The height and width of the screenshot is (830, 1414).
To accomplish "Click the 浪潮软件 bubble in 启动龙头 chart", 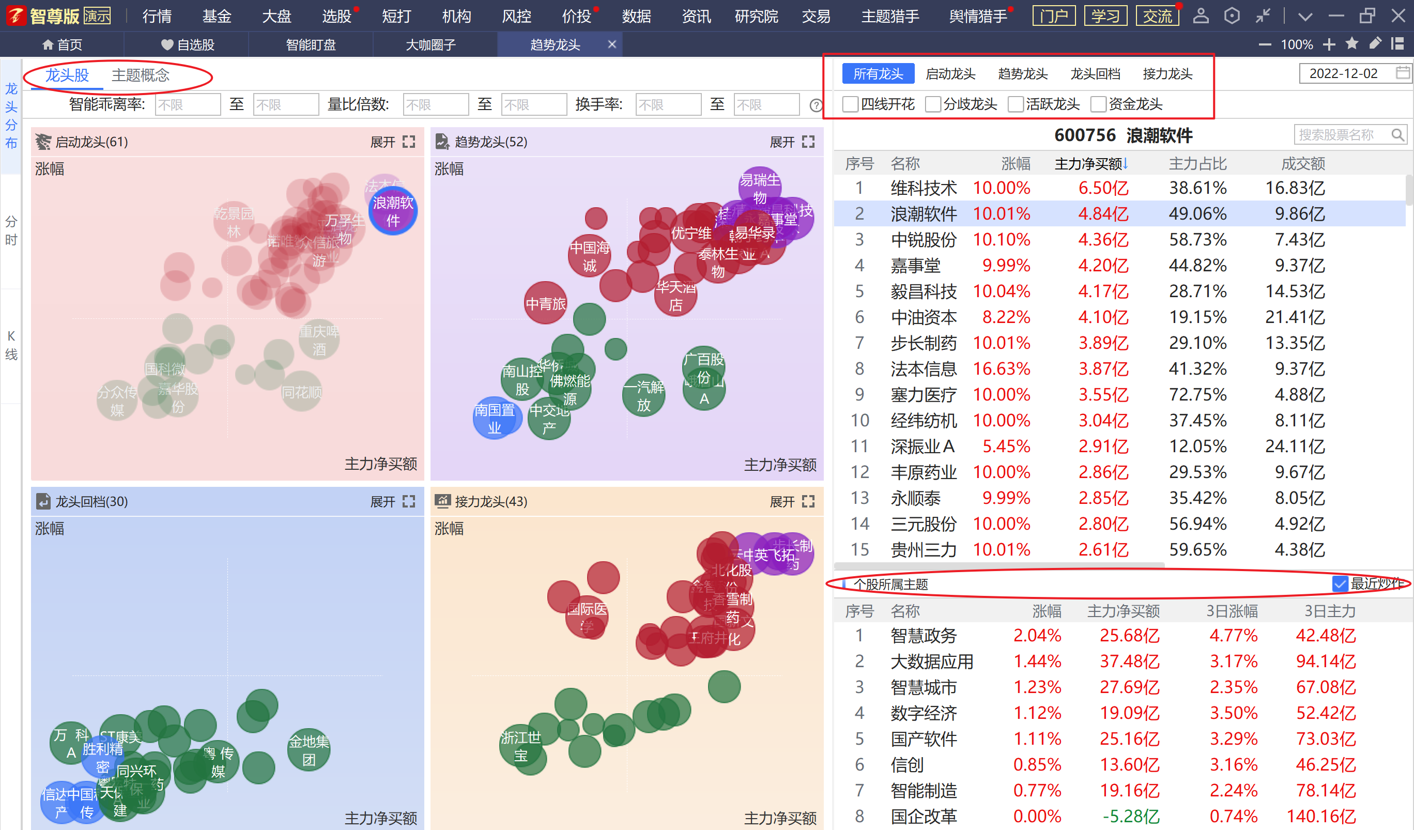I will [393, 211].
